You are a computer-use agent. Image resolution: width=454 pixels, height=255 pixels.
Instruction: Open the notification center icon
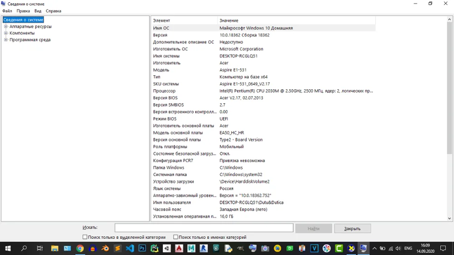[x=443, y=248]
